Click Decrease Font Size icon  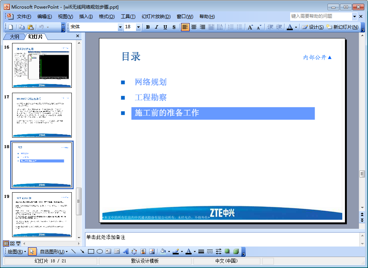[x=259, y=27]
